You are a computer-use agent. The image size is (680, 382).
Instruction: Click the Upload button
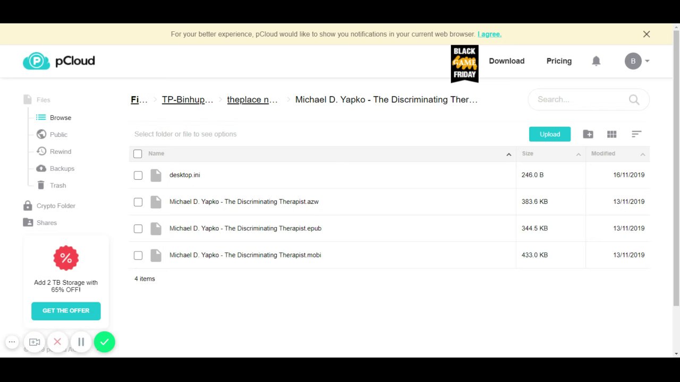(x=550, y=134)
